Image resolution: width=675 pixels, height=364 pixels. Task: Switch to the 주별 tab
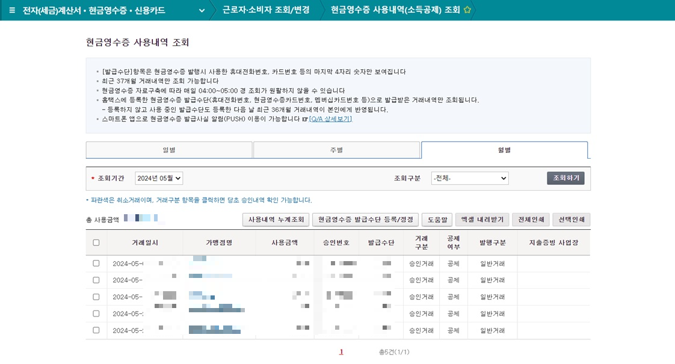coord(336,150)
